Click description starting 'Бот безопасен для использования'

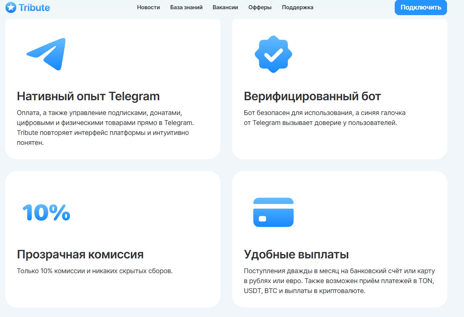(325, 118)
